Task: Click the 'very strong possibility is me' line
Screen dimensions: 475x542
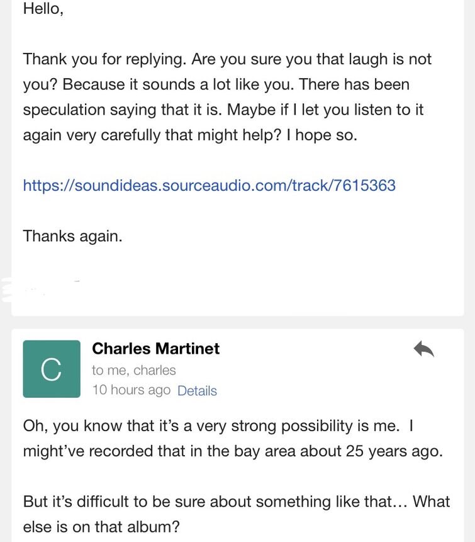Action: [x=217, y=426]
